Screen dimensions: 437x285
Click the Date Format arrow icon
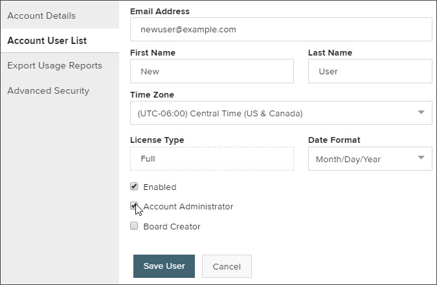click(x=421, y=158)
